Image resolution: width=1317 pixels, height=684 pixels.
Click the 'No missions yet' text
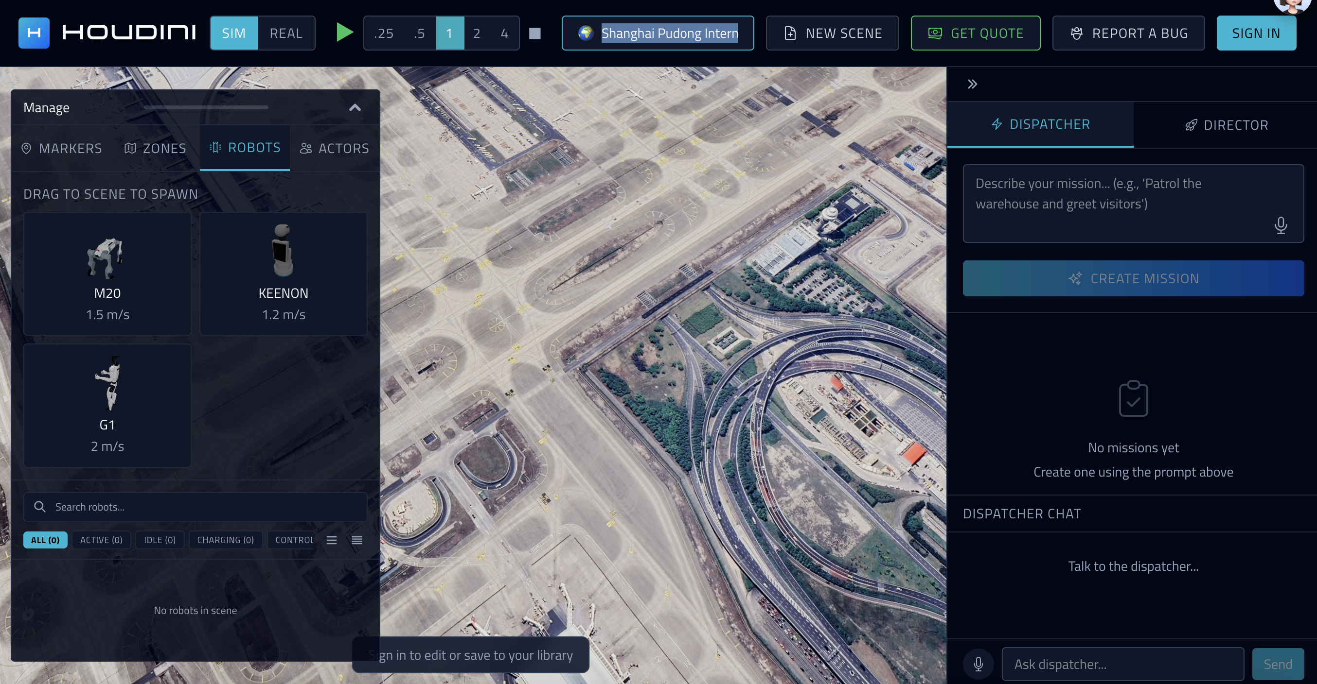coord(1134,448)
